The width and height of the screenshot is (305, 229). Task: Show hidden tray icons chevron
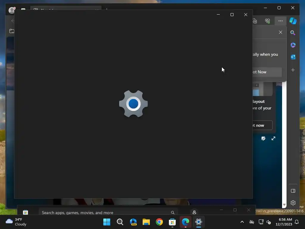click(x=242, y=222)
